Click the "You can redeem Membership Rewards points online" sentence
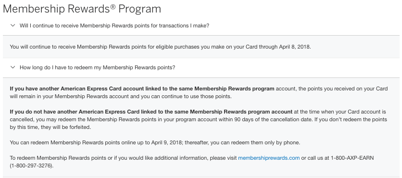402x178 pixels. 155,142
